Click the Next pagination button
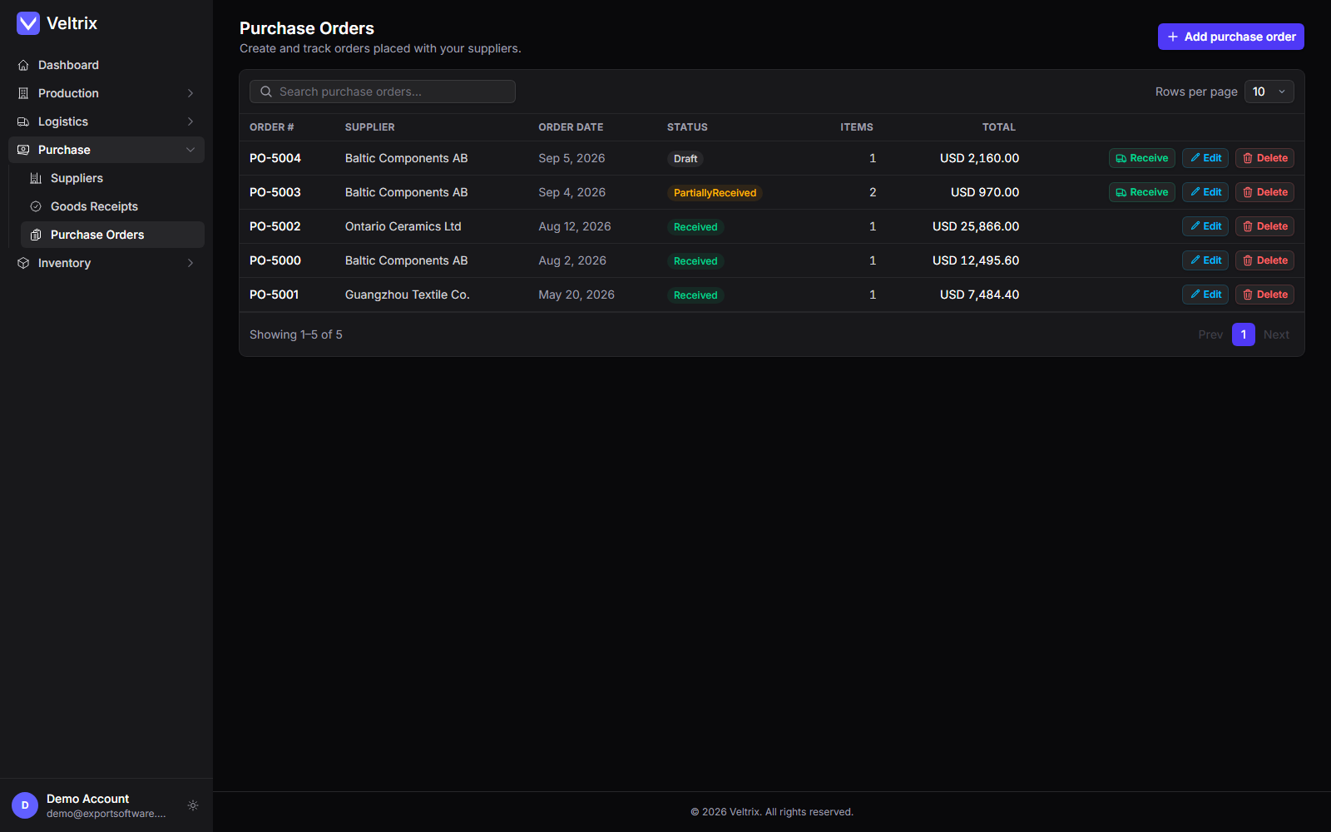This screenshot has height=832, width=1331. tap(1276, 334)
